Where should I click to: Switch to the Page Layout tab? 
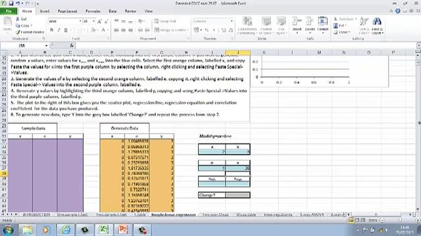67,11
